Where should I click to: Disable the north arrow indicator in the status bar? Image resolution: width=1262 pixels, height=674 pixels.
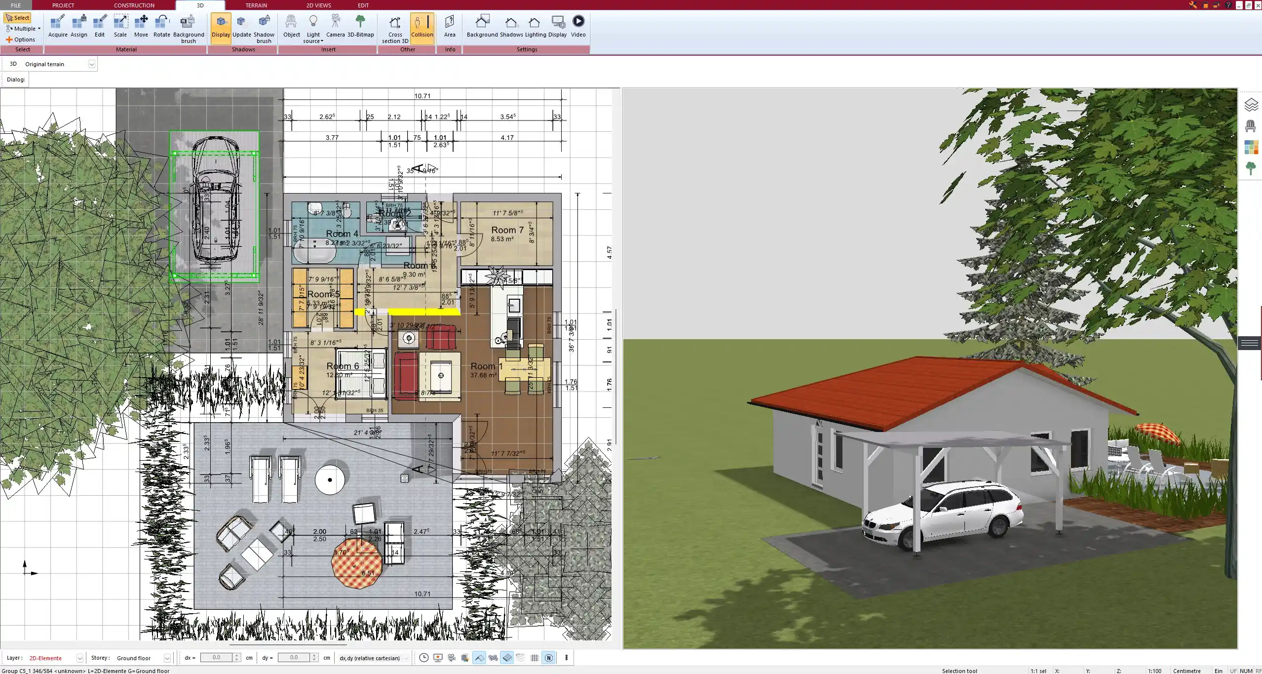(x=548, y=658)
